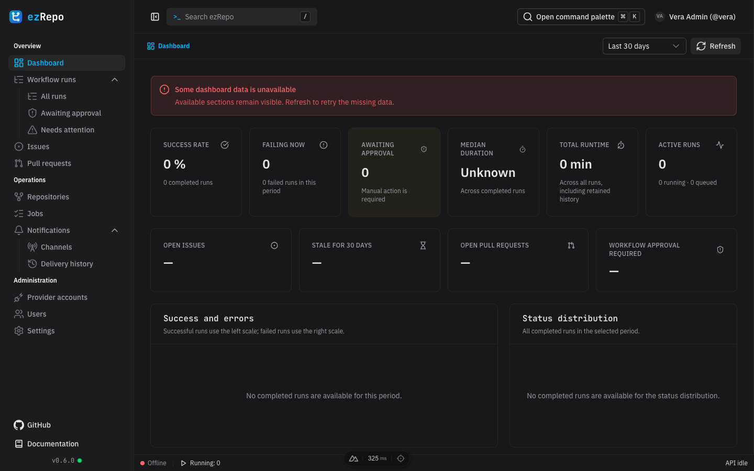
Task: Click the ezRepo logo icon
Action: [x=16, y=17]
